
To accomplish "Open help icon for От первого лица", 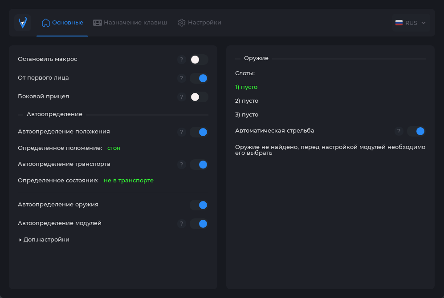I will click(182, 78).
